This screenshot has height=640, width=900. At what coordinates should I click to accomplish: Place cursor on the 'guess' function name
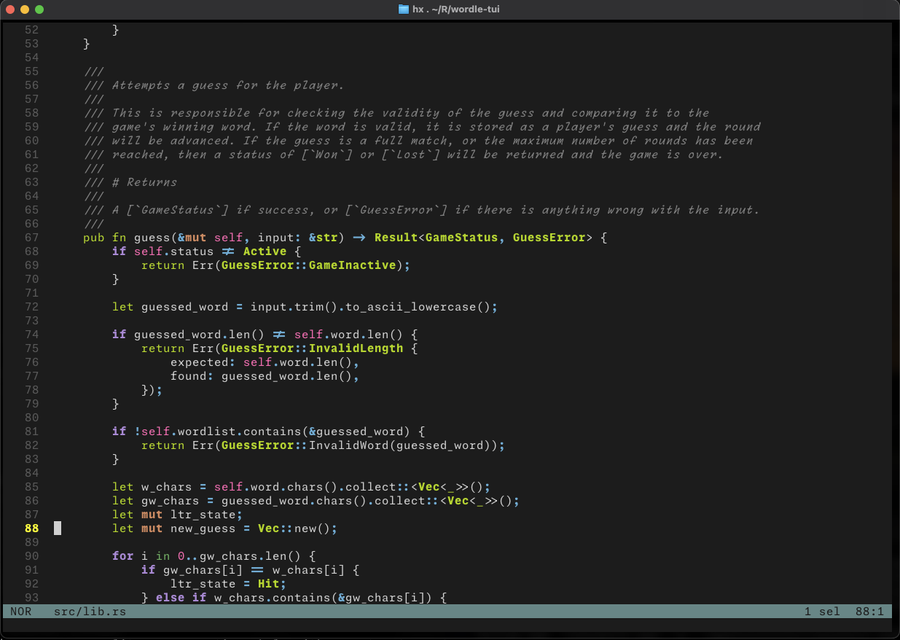[x=152, y=238]
